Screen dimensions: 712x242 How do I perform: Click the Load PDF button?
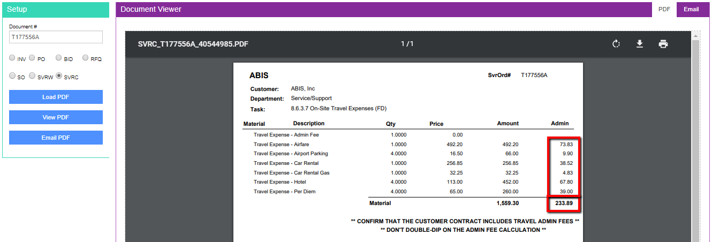[56, 97]
